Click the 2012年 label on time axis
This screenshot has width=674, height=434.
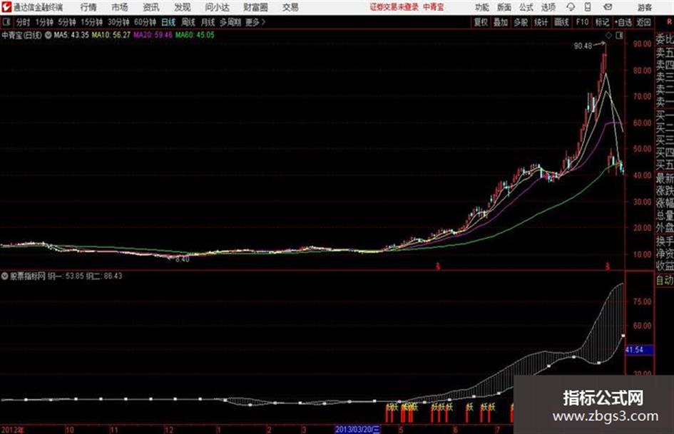point(12,430)
